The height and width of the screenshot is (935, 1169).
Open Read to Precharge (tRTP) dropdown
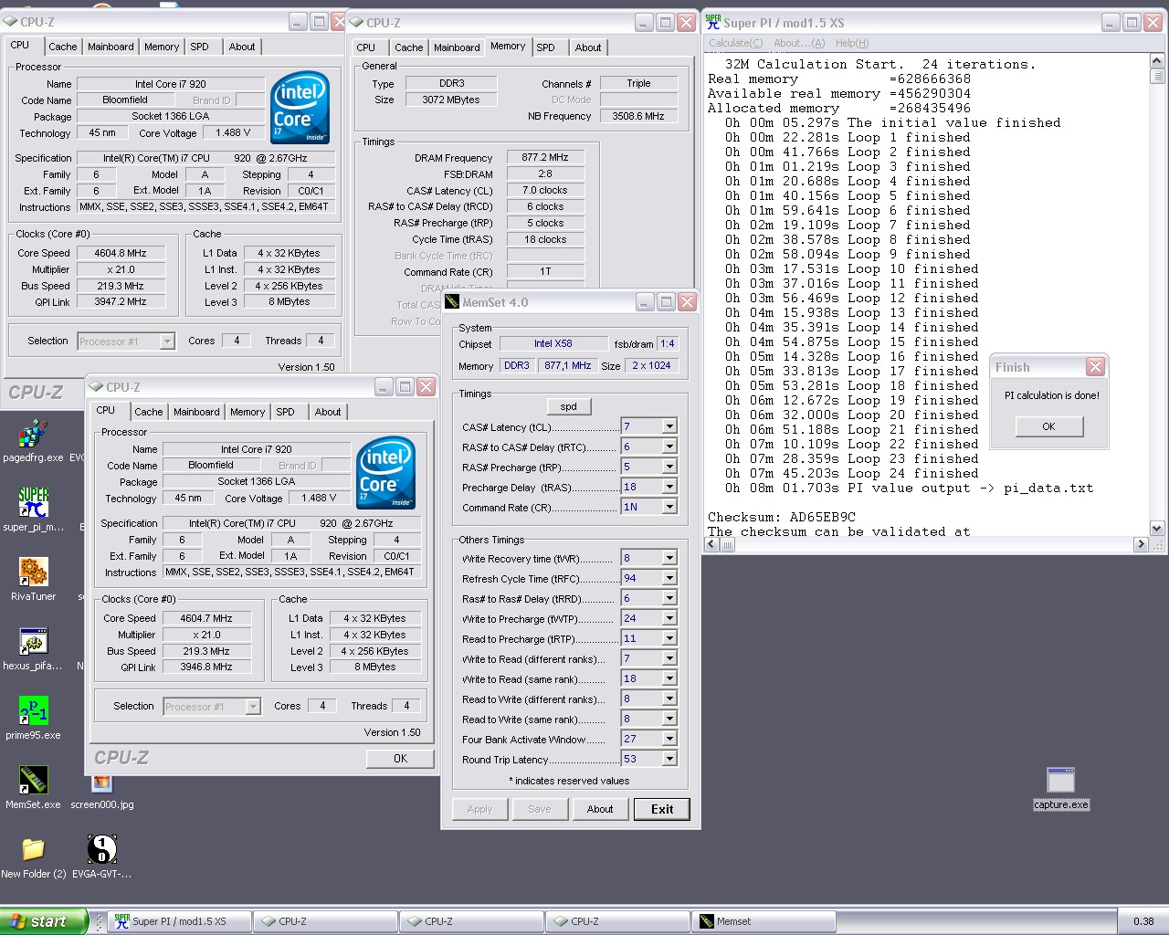(x=669, y=638)
